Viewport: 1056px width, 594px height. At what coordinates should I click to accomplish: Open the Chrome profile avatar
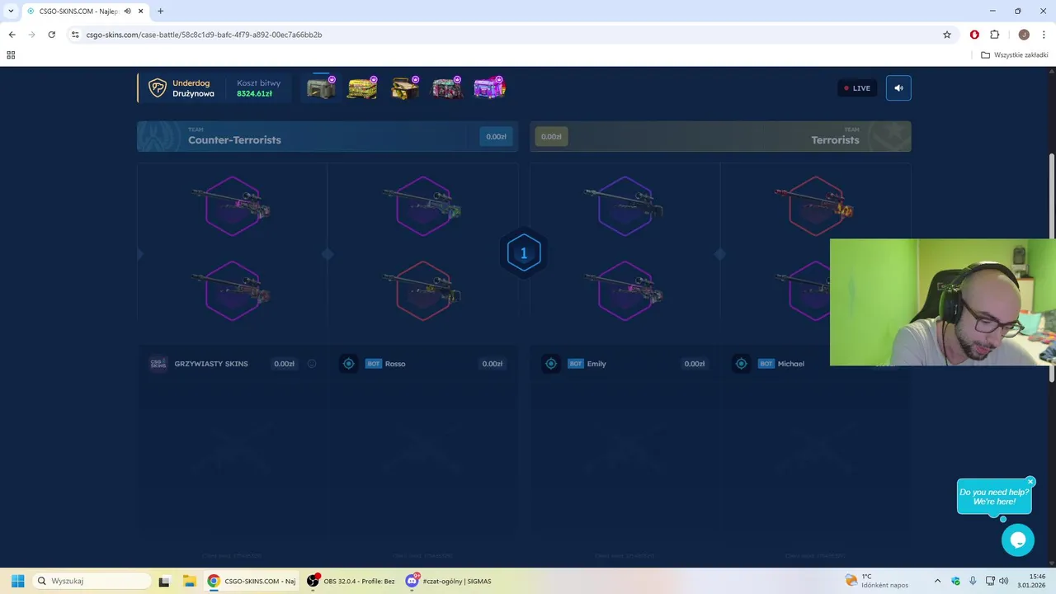click(1024, 35)
